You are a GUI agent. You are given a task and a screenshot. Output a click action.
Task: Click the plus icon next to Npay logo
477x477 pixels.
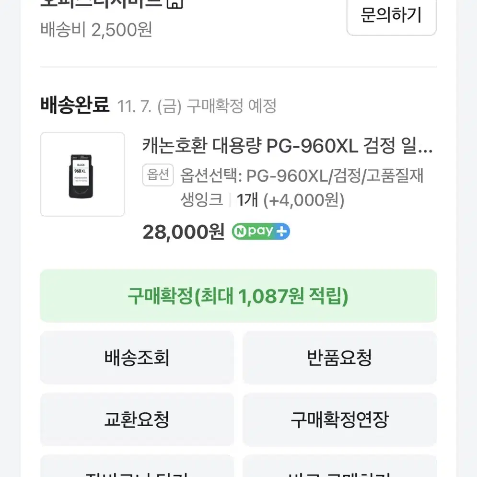[280, 231]
